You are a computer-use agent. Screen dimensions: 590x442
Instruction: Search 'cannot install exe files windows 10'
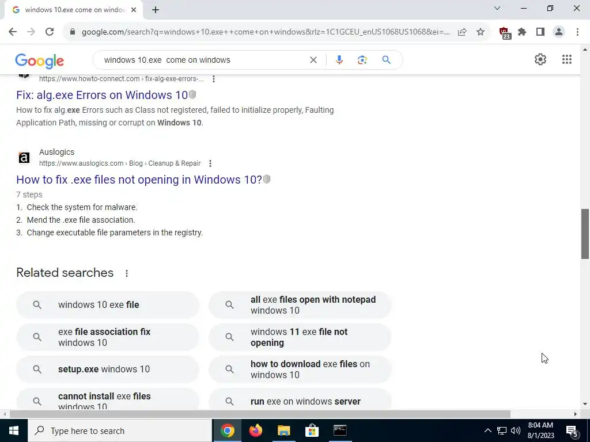tap(108, 399)
